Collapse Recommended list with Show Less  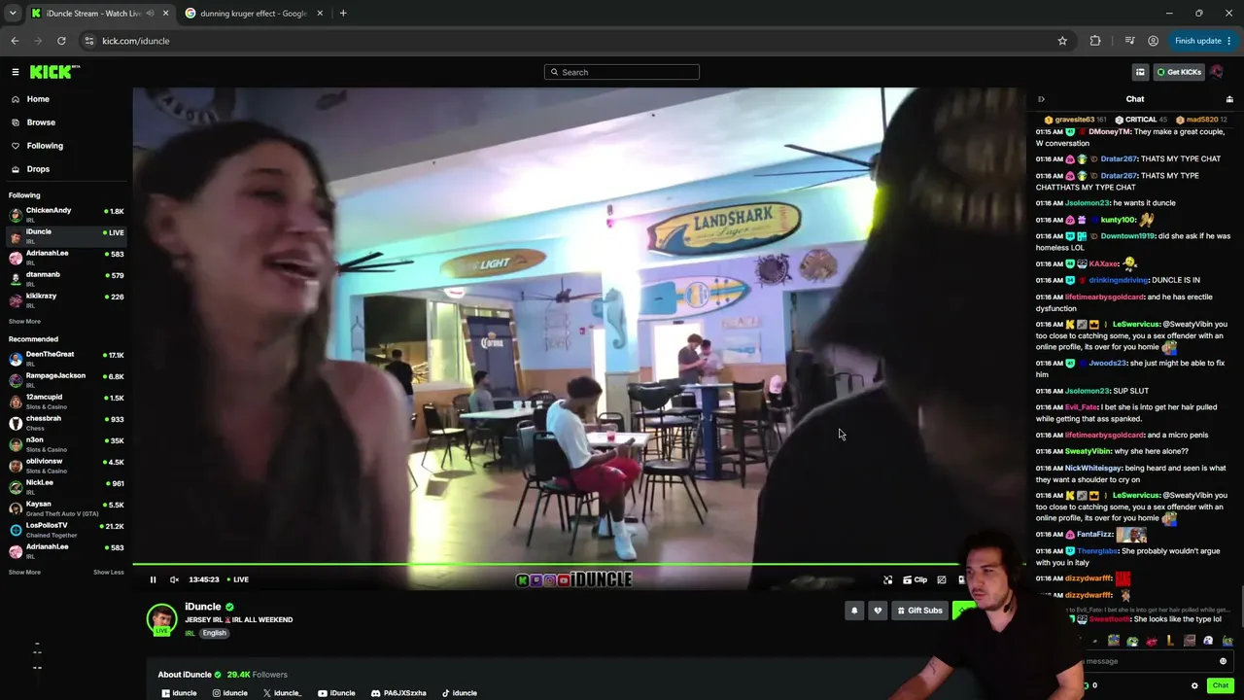click(x=109, y=573)
